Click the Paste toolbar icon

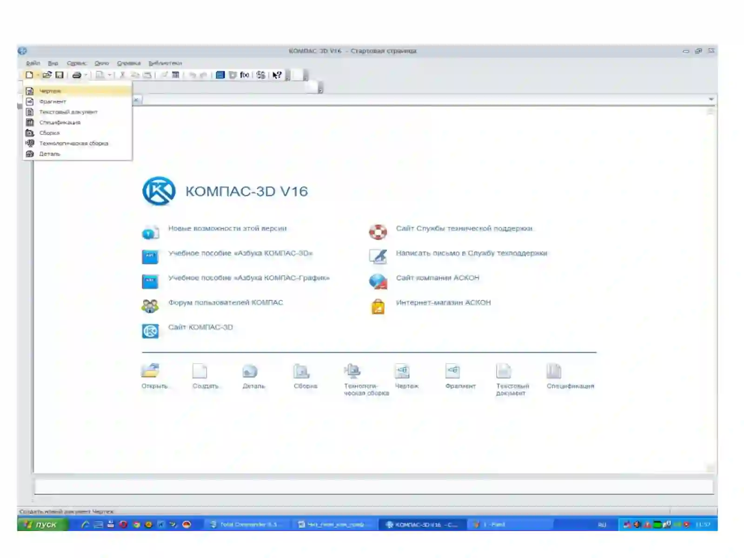point(147,75)
